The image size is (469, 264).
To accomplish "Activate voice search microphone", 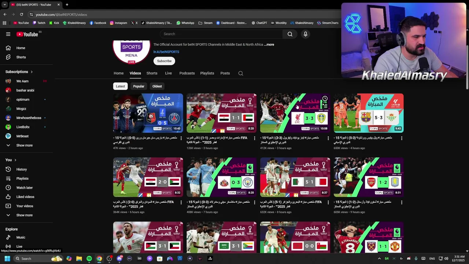I will click(305, 34).
